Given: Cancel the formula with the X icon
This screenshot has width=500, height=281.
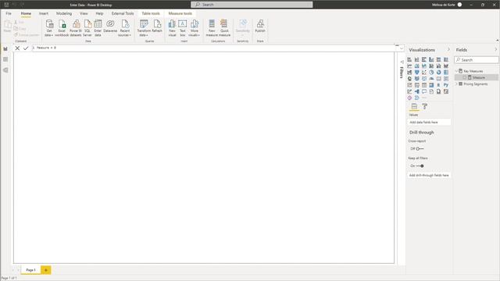Looking at the screenshot, I should click(17, 48).
